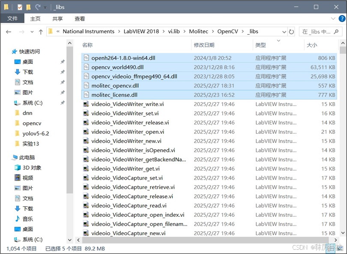
Task: Click videoio_VideoWriter_write.vi file icon
Action: [x=86, y=104]
